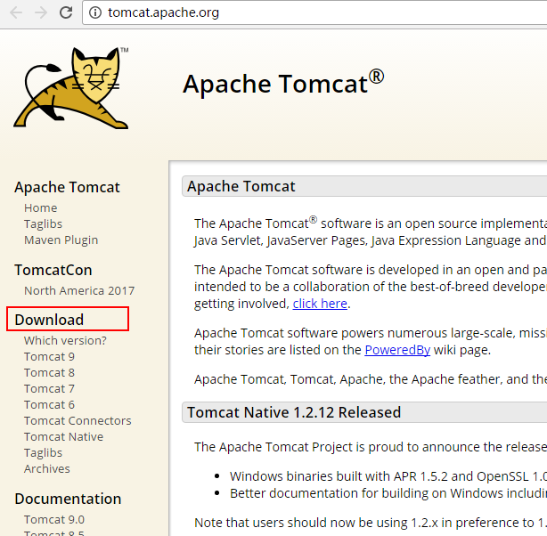Click the 'Download' sidebar heading
The image size is (547, 536).
[49, 320]
